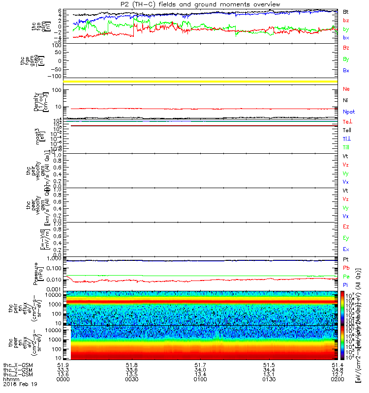Click the 0030 time axis label

click(131, 379)
